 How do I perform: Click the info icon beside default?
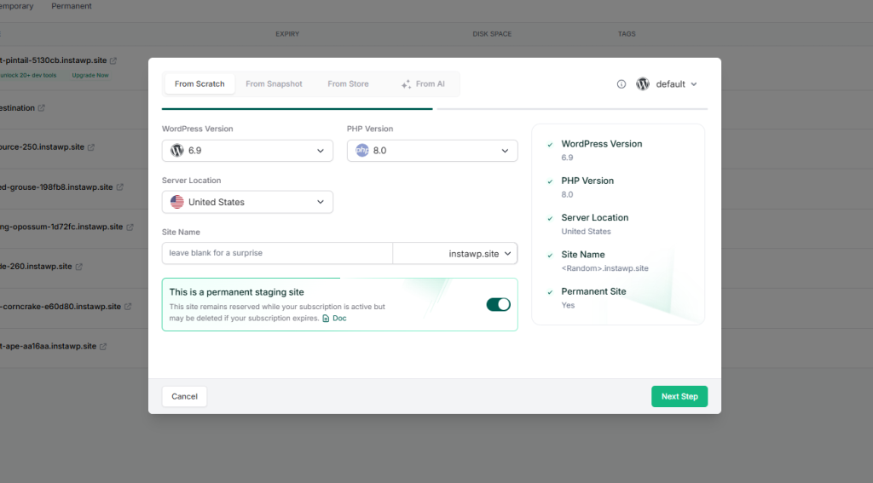[622, 84]
